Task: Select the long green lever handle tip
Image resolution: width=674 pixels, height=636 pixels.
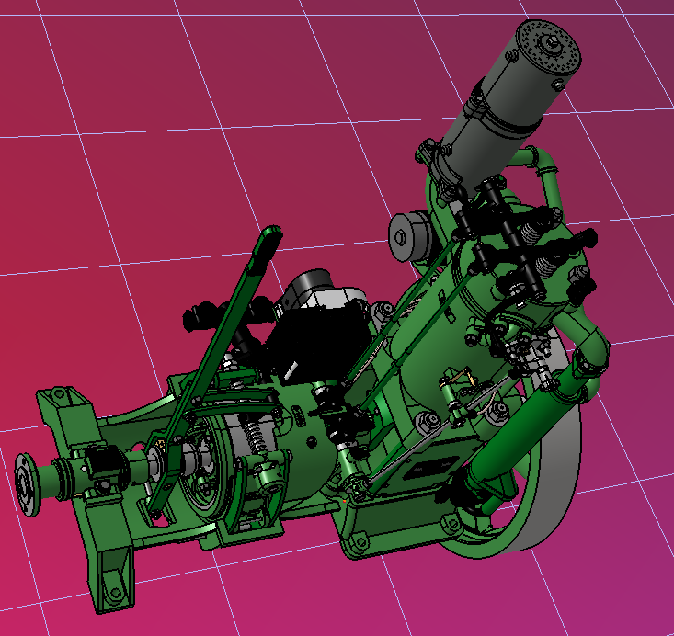Action: pos(266,241)
